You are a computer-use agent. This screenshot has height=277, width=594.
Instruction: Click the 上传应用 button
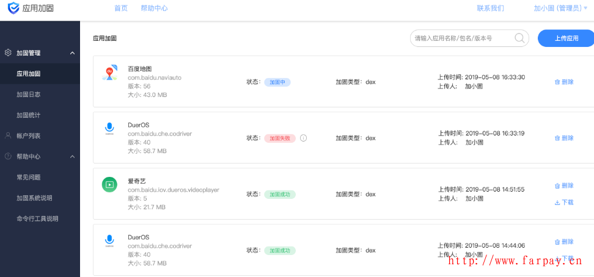click(566, 38)
